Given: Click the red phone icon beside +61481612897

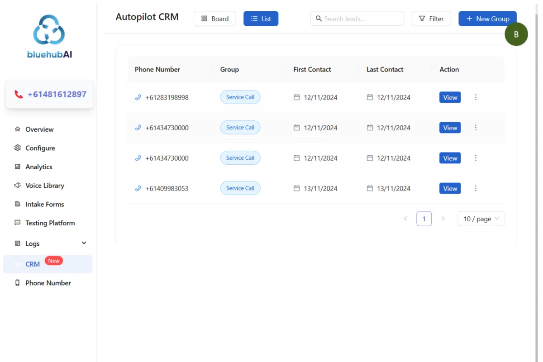Looking at the screenshot, I should [19, 95].
